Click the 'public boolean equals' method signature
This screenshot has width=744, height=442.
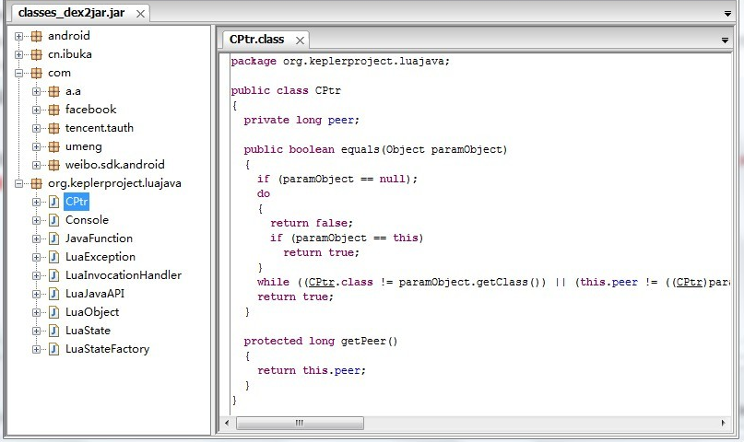coord(375,150)
